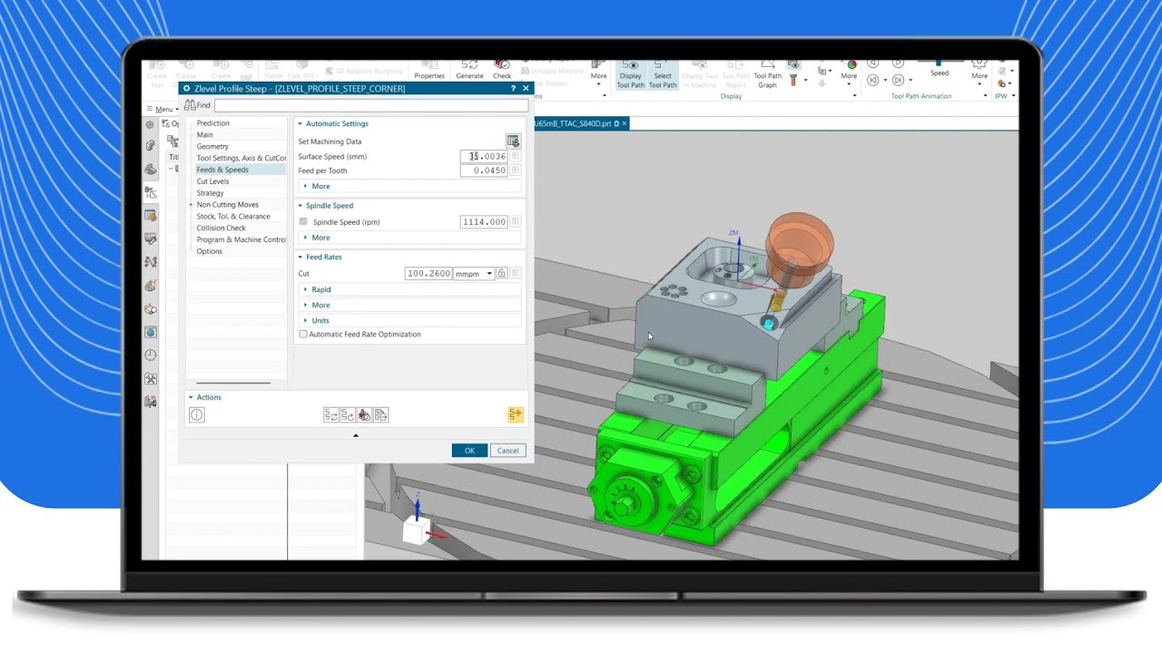Click the Verify icon in dialog Actions
This screenshot has width=1162, height=653.
pyautogui.click(x=364, y=414)
